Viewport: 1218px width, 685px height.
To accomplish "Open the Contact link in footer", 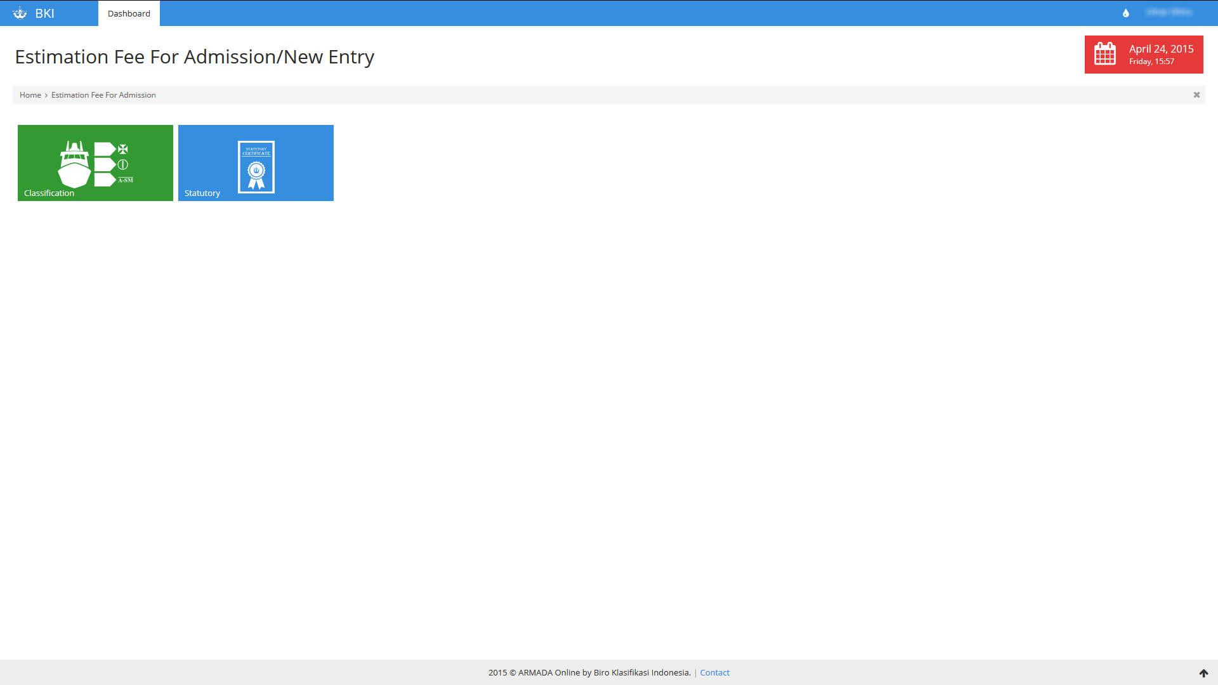I will click(714, 673).
